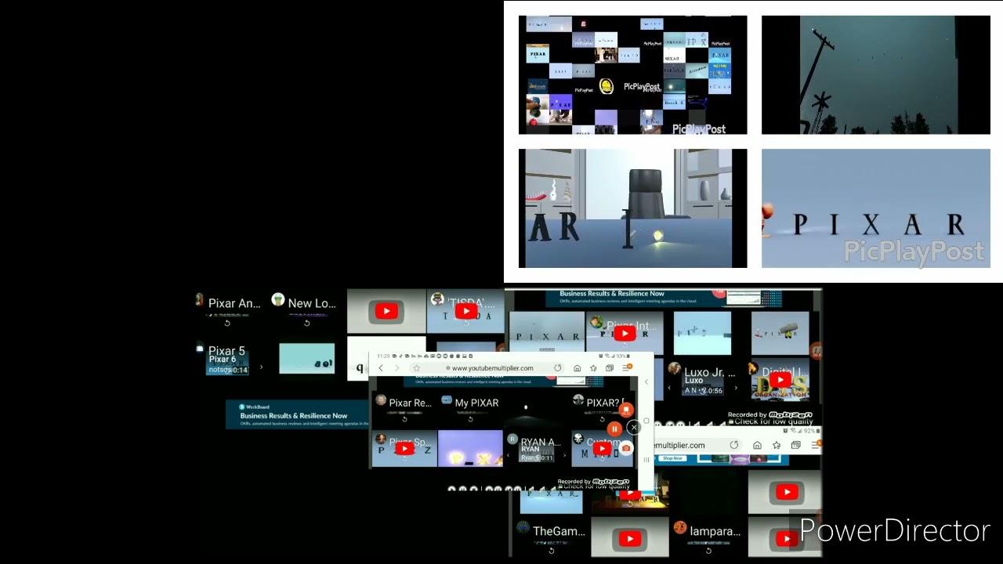The height and width of the screenshot is (564, 1003).
Task: Next chevron right of 'Luxo Jr.' tile
Action: click(735, 388)
